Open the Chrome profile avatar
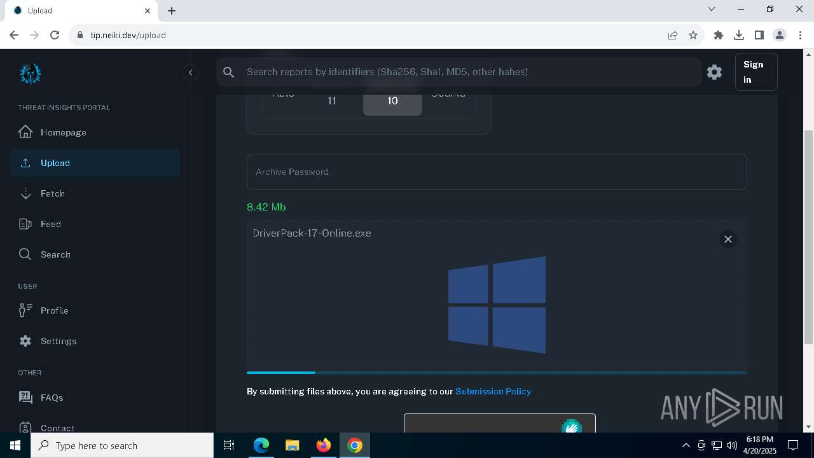 click(780, 35)
